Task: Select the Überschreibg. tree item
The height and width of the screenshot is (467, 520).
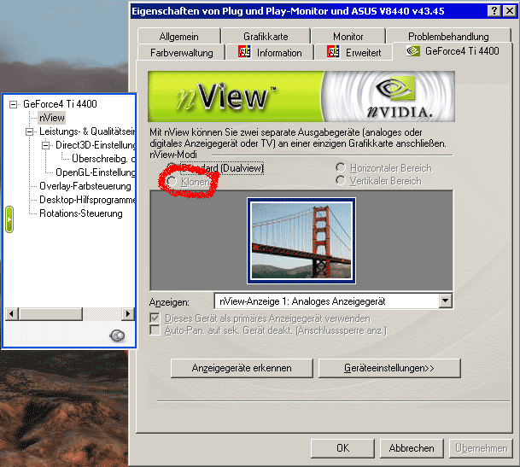Action: point(103,159)
